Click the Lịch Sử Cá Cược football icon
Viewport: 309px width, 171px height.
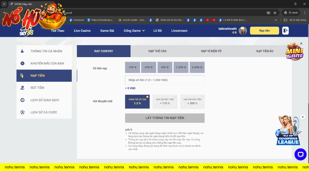22,112
